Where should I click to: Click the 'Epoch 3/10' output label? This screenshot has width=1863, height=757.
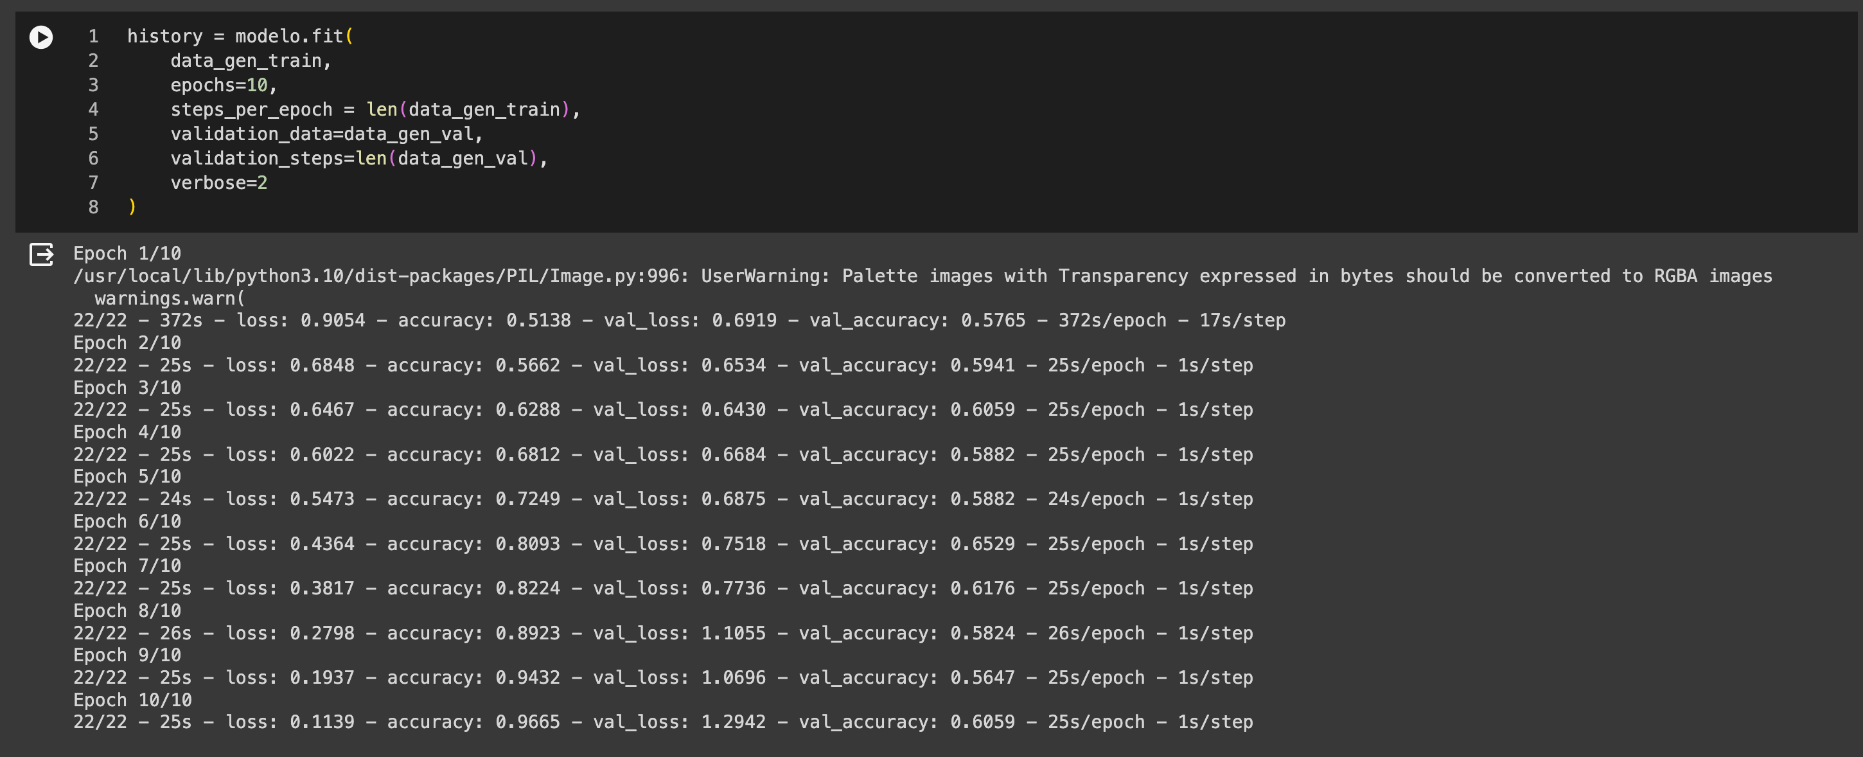[x=127, y=387]
